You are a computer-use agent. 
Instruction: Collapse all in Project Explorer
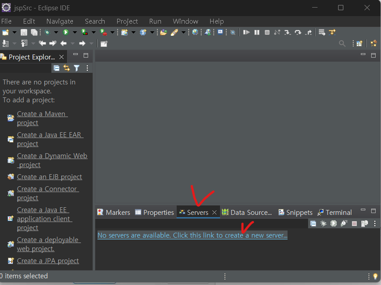click(x=56, y=68)
